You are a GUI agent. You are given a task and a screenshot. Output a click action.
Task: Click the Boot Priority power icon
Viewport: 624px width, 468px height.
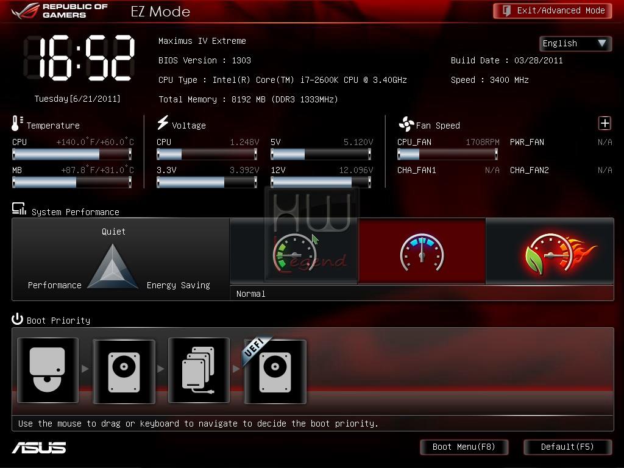pyautogui.click(x=17, y=319)
